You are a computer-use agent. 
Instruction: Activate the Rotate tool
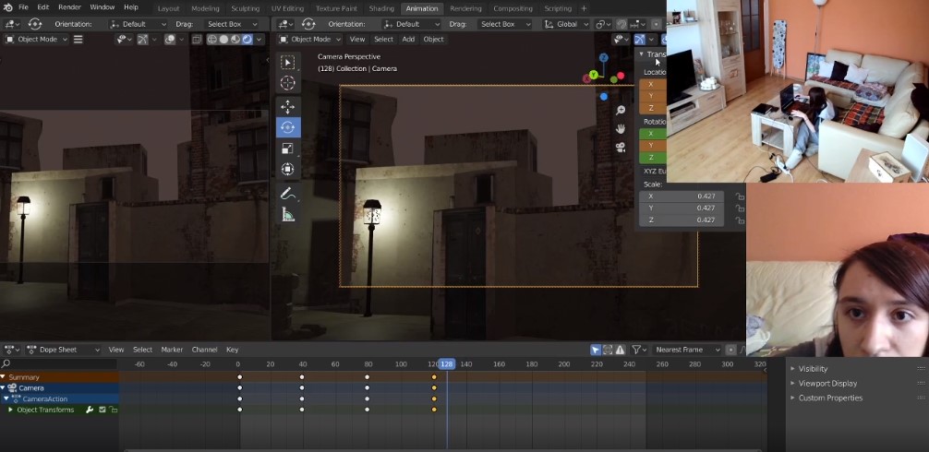point(287,127)
